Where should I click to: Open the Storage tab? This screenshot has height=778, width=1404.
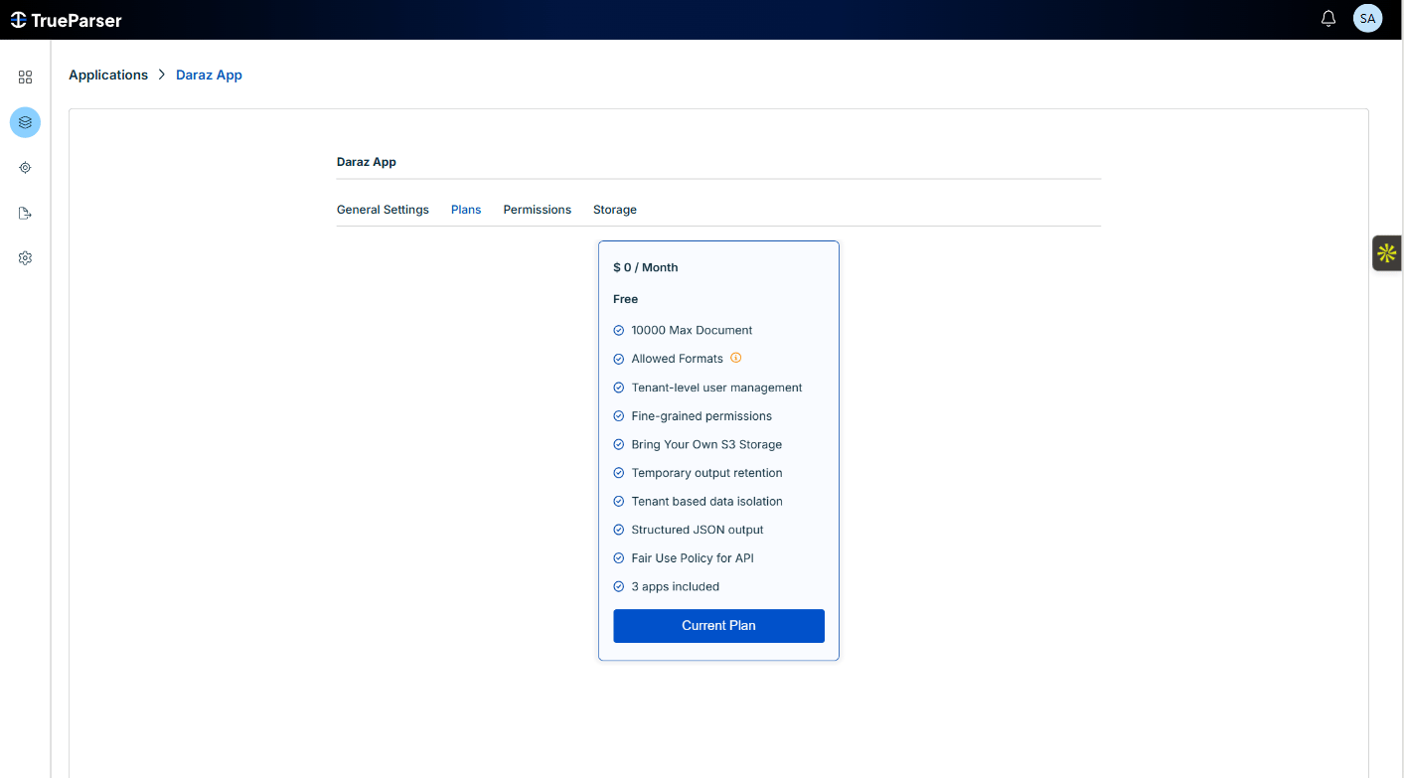pyautogui.click(x=615, y=210)
